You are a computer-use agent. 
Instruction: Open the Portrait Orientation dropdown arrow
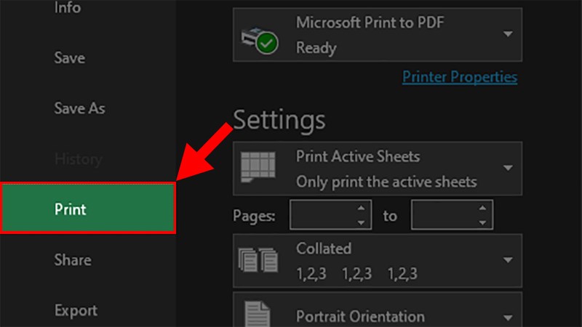508,318
